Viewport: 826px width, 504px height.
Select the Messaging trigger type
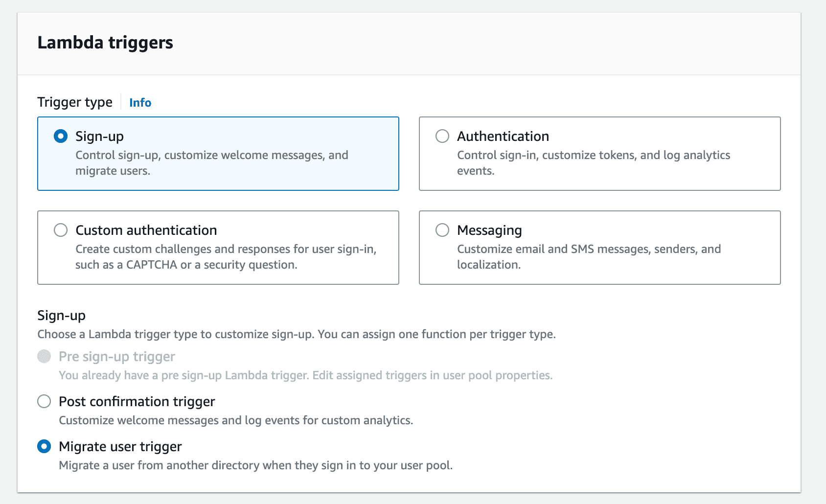442,230
